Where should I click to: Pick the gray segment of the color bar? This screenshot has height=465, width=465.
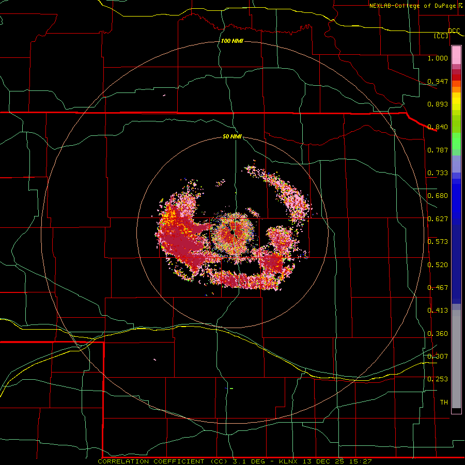coord(456,359)
